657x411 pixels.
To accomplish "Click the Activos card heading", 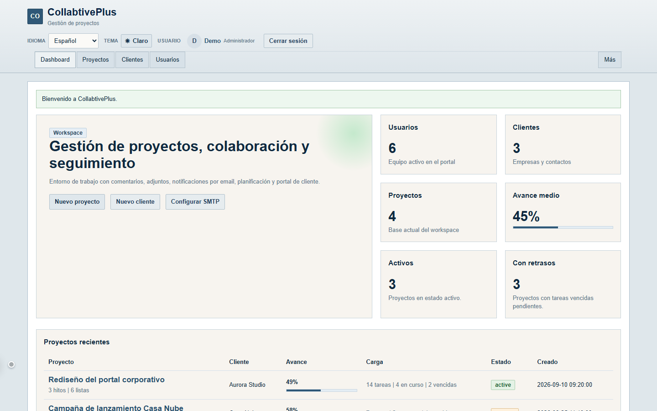I will click(401, 263).
